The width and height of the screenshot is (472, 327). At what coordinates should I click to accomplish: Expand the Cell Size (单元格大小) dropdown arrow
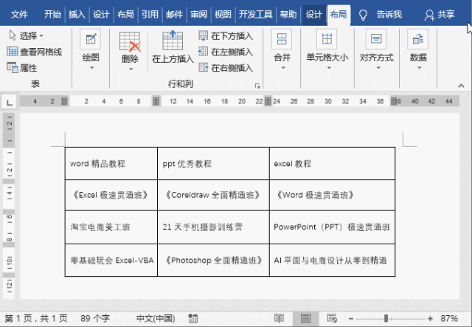pyautogui.click(x=329, y=68)
